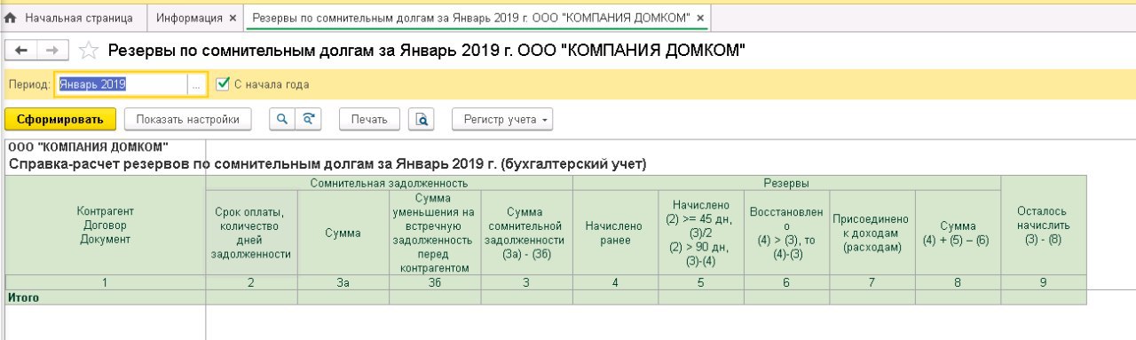Click the Сформировать button
The width and height of the screenshot is (1136, 340).
(60, 119)
